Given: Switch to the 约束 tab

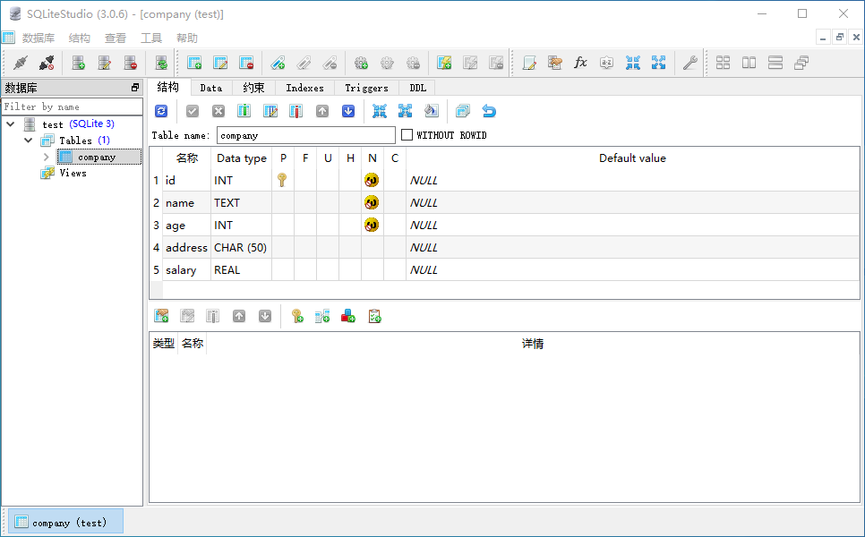Looking at the screenshot, I should [253, 89].
